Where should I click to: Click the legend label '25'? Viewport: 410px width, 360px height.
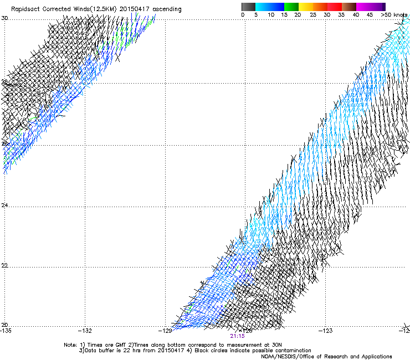point(313,15)
